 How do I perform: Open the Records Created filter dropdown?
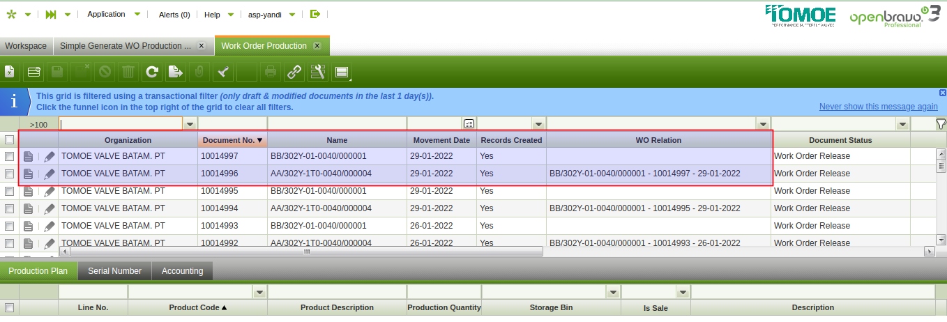point(538,124)
